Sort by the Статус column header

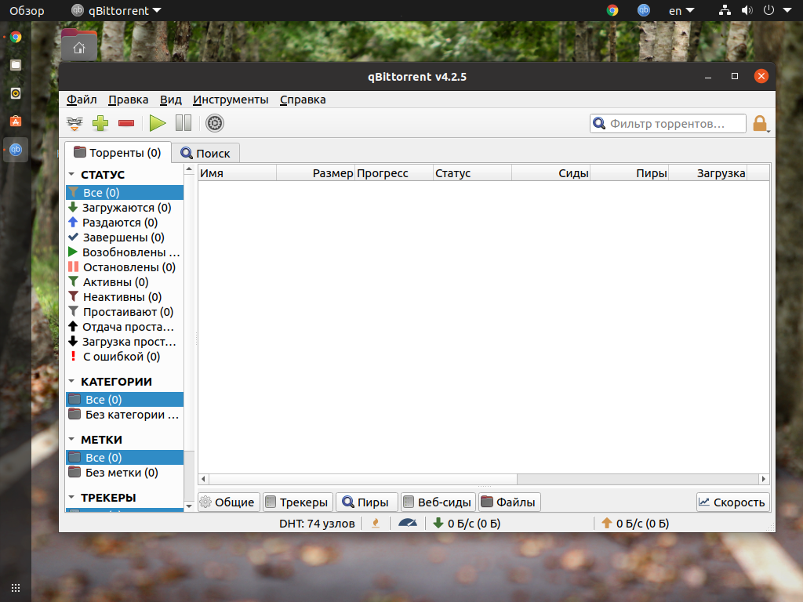[472, 173]
